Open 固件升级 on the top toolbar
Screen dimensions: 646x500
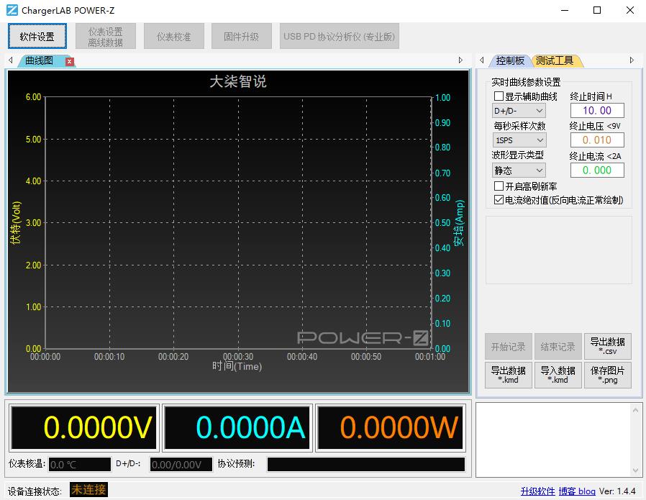click(x=241, y=35)
